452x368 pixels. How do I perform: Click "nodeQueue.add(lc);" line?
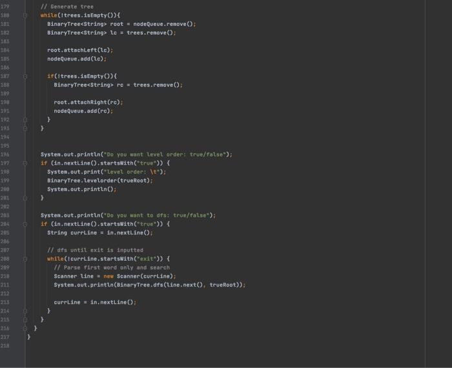77,59
